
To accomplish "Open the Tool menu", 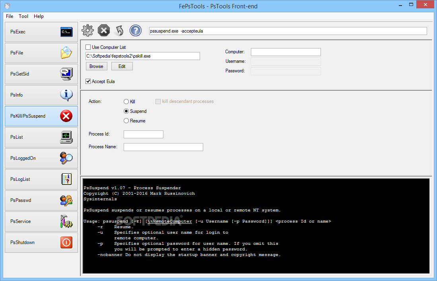I will click(23, 16).
